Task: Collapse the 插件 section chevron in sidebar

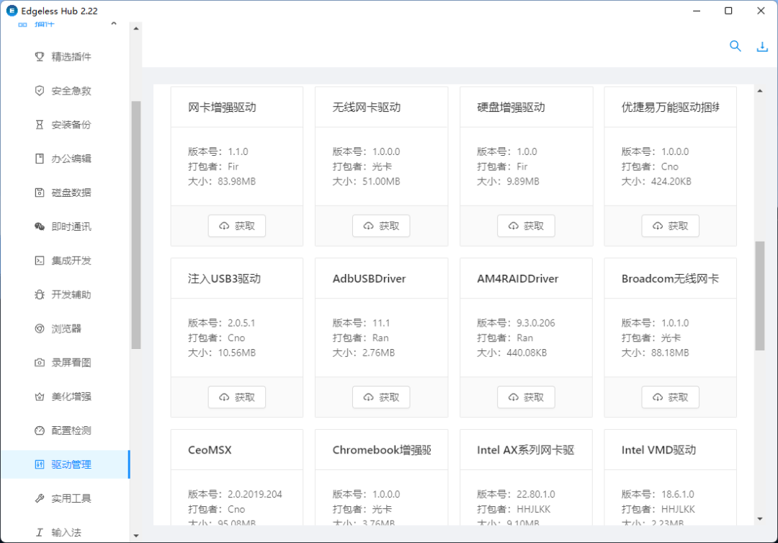Action: click(x=114, y=25)
